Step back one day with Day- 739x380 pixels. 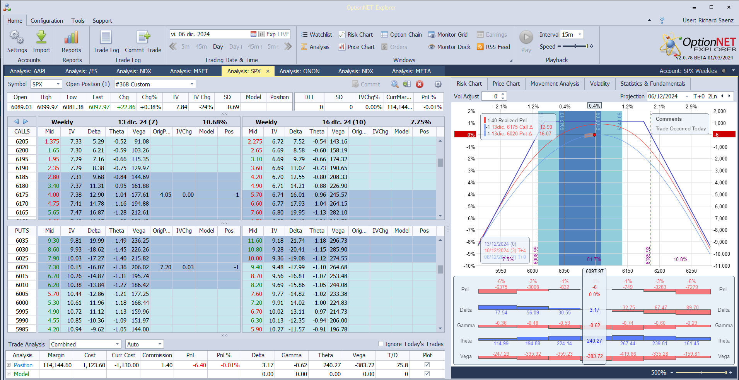[x=219, y=47]
